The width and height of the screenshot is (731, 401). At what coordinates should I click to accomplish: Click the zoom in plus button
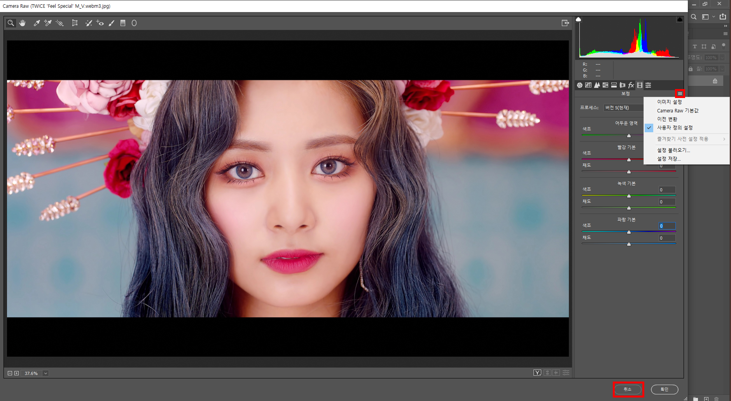click(16, 373)
